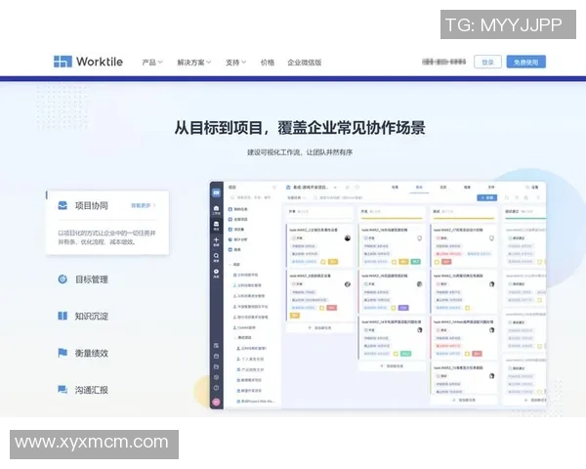Open the home workbench icon in dark sidebar
The width and height of the screenshot is (586, 469).
click(217, 209)
